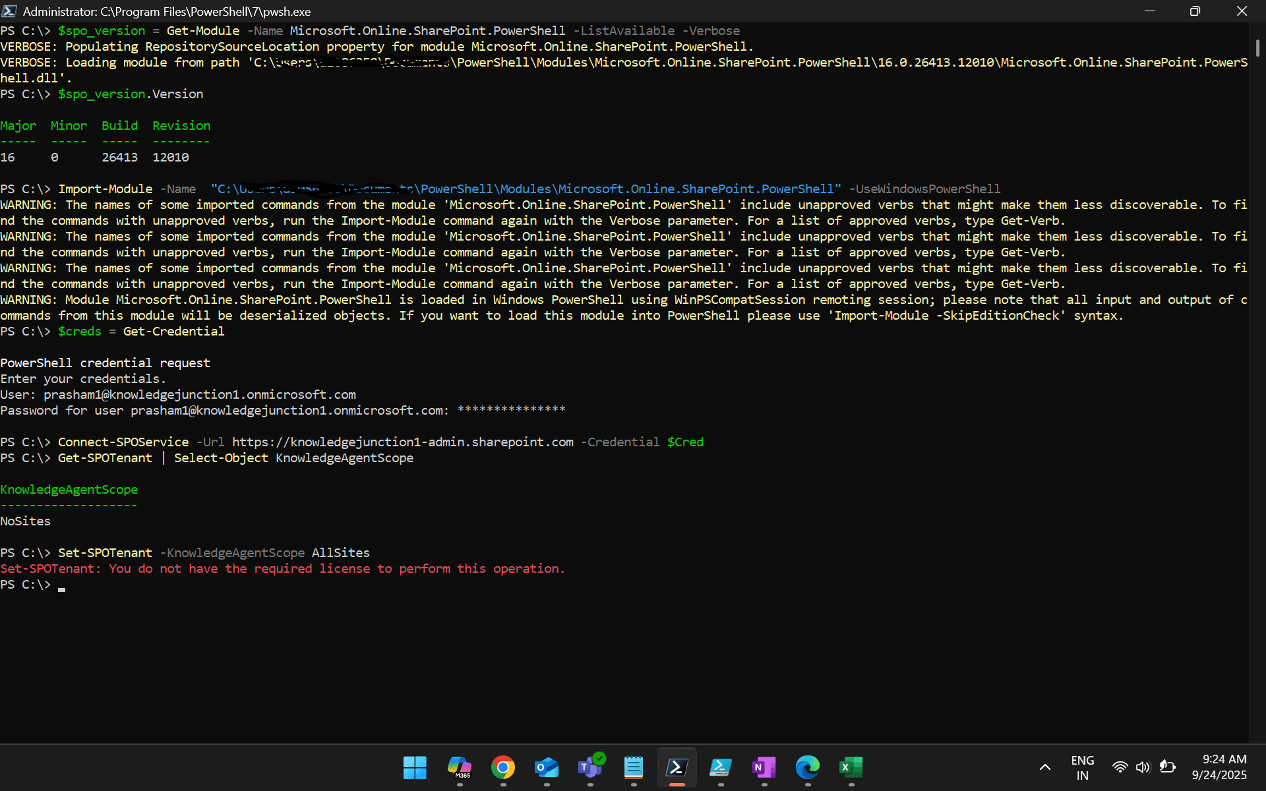Open Windows PowerShell from the taskbar

[721, 769]
